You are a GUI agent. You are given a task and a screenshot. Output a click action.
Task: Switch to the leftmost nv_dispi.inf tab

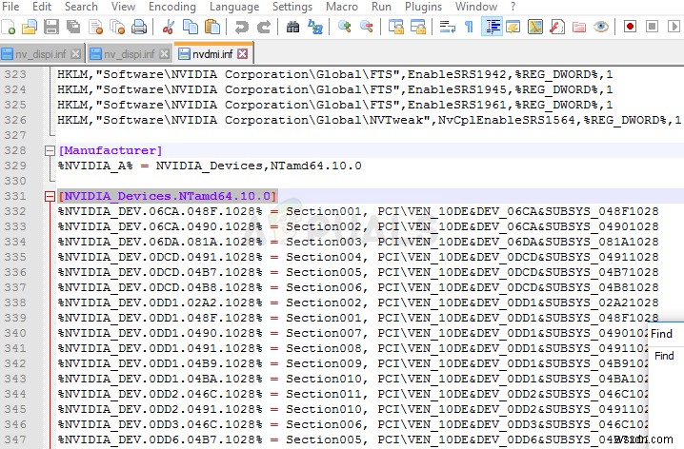tap(40, 54)
